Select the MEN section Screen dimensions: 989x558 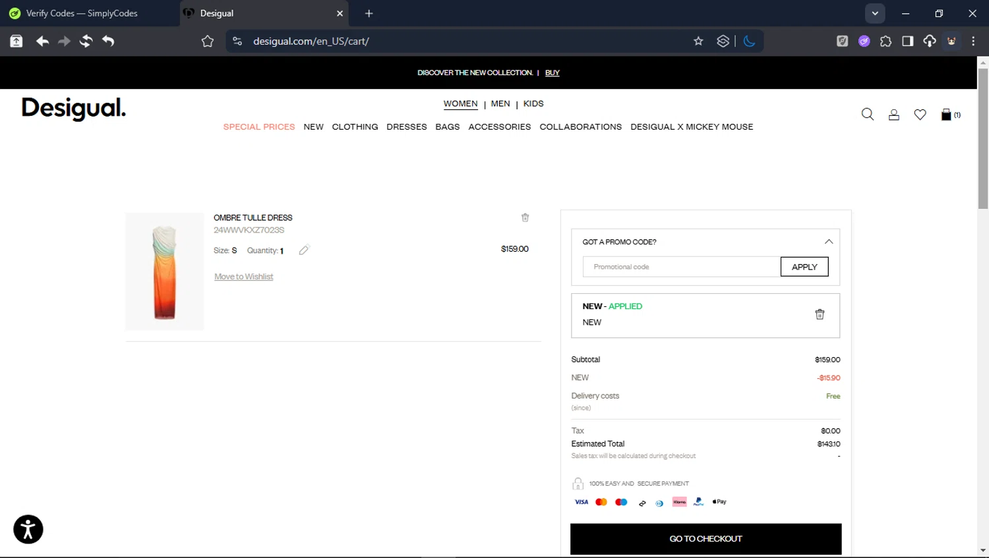click(500, 103)
